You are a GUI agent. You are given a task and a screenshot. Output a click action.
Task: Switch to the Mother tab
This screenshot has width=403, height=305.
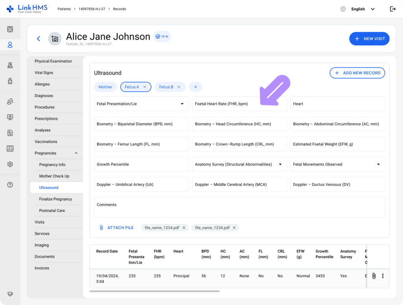[x=105, y=87]
